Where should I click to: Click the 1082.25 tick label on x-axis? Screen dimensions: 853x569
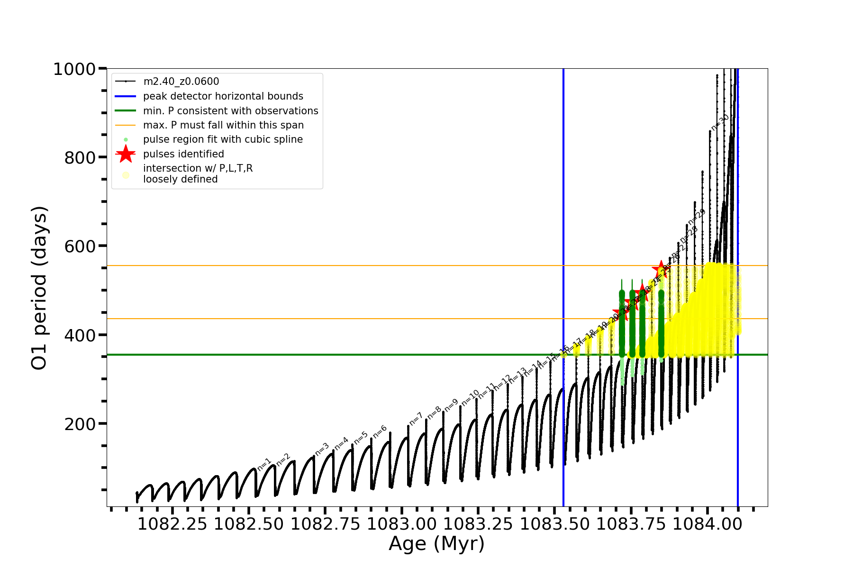pos(172,524)
